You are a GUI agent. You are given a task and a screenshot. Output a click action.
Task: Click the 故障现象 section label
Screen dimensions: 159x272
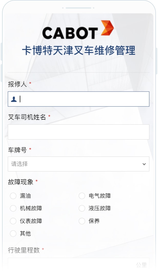click(21, 182)
